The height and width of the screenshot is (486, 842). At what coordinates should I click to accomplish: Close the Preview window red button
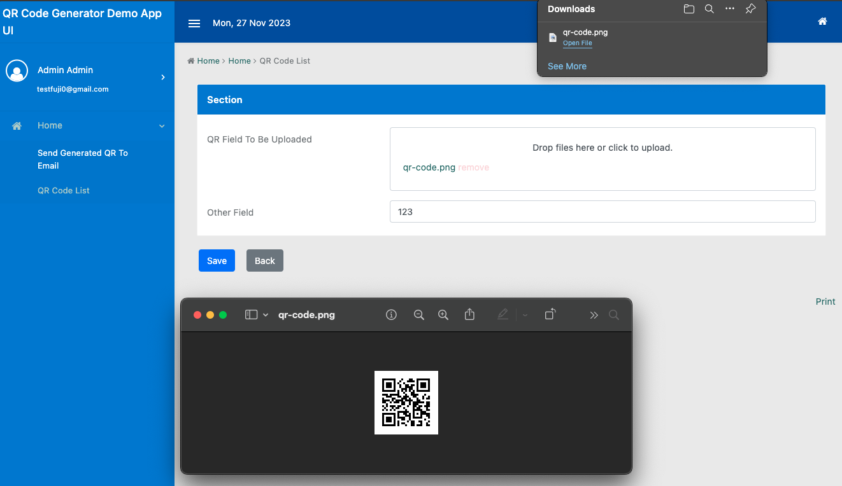click(197, 315)
